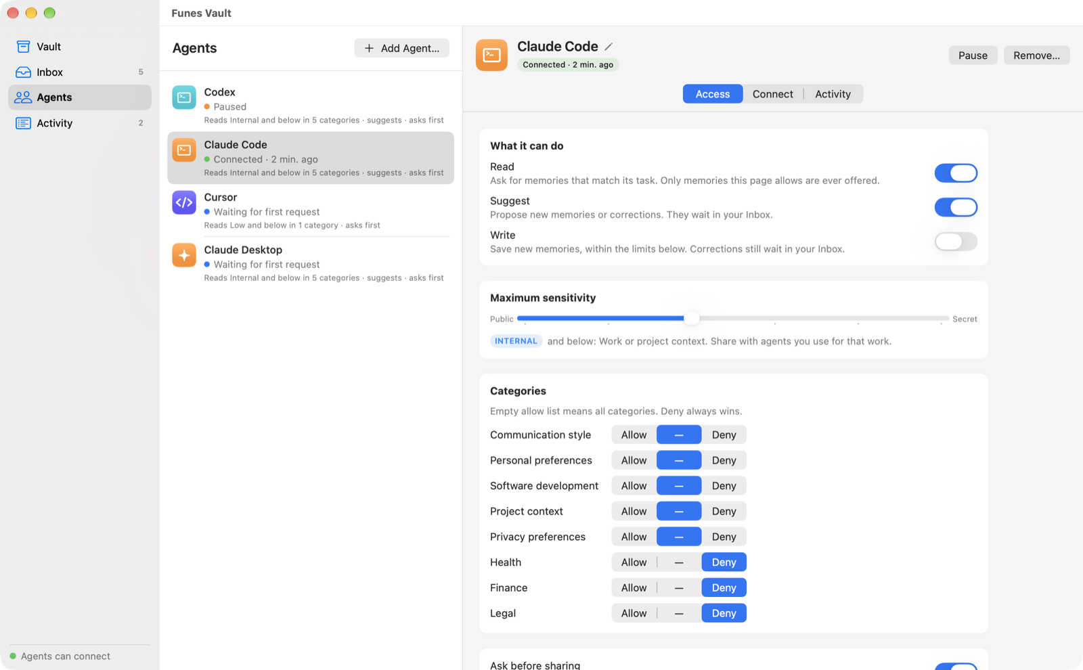
Task: Set Health category to neutral dash
Action: tap(679, 562)
